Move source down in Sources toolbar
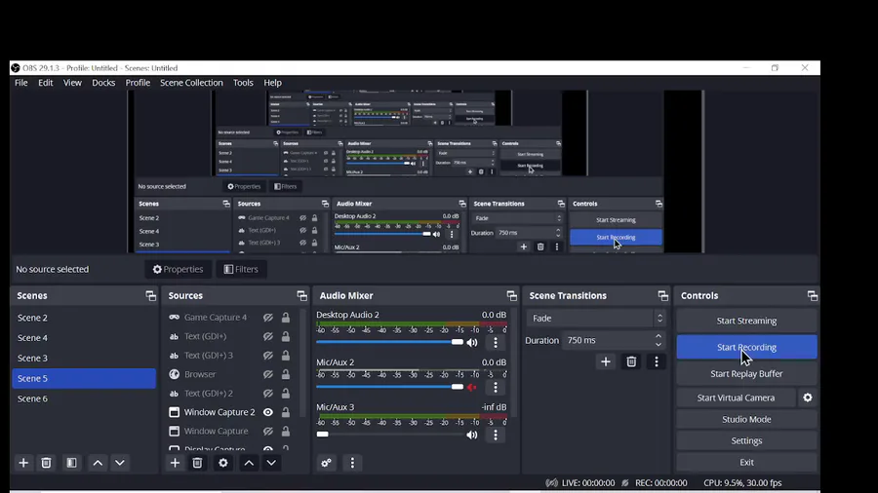The width and height of the screenshot is (878, 493). click(271, 463)
